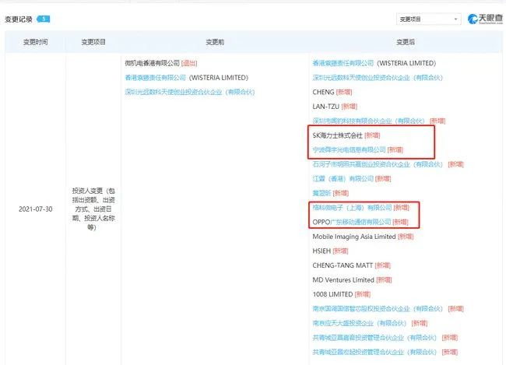Click the Tianyancha logo icon
This screenshot has height=365, width=506.
473,19
